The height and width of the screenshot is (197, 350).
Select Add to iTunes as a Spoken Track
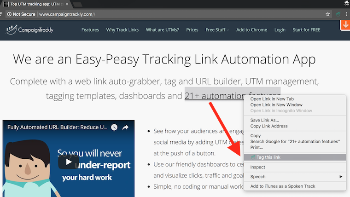click(295, 186)
